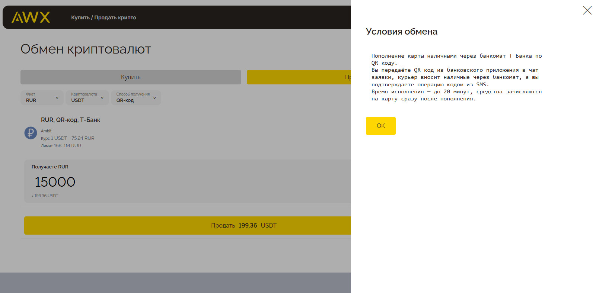Click the Ambit provider name
Image resolution: width=596 pixels, height=293 pixels.
pyautogui.click(x=46, y=131)
